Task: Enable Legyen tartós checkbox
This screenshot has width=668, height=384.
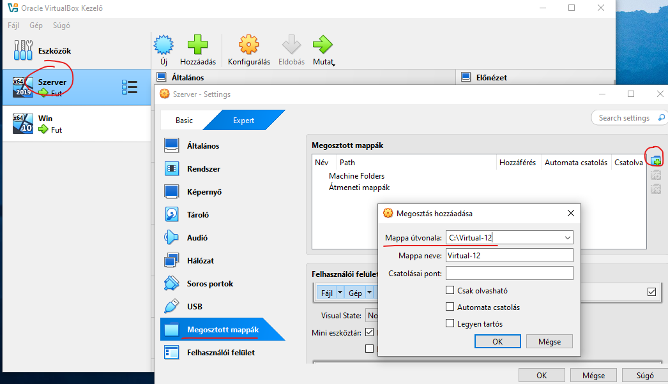Action: [450, 323]
